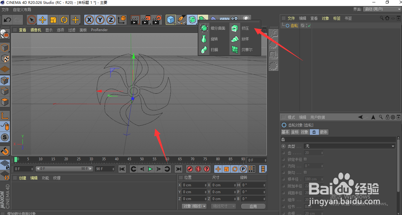Viewport: 402px width, 215px height.
Task: Toggle viewport solo S icon
Action: [x=5, y=137]
